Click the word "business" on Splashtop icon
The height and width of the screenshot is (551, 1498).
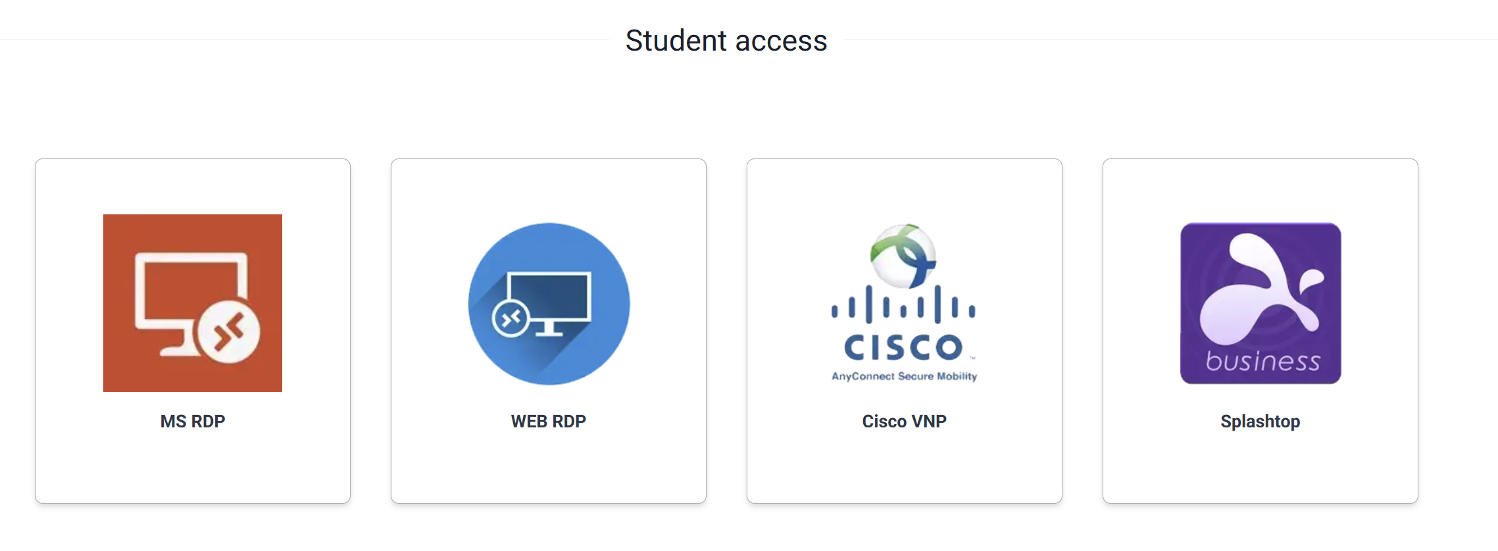click(1262, 361)
